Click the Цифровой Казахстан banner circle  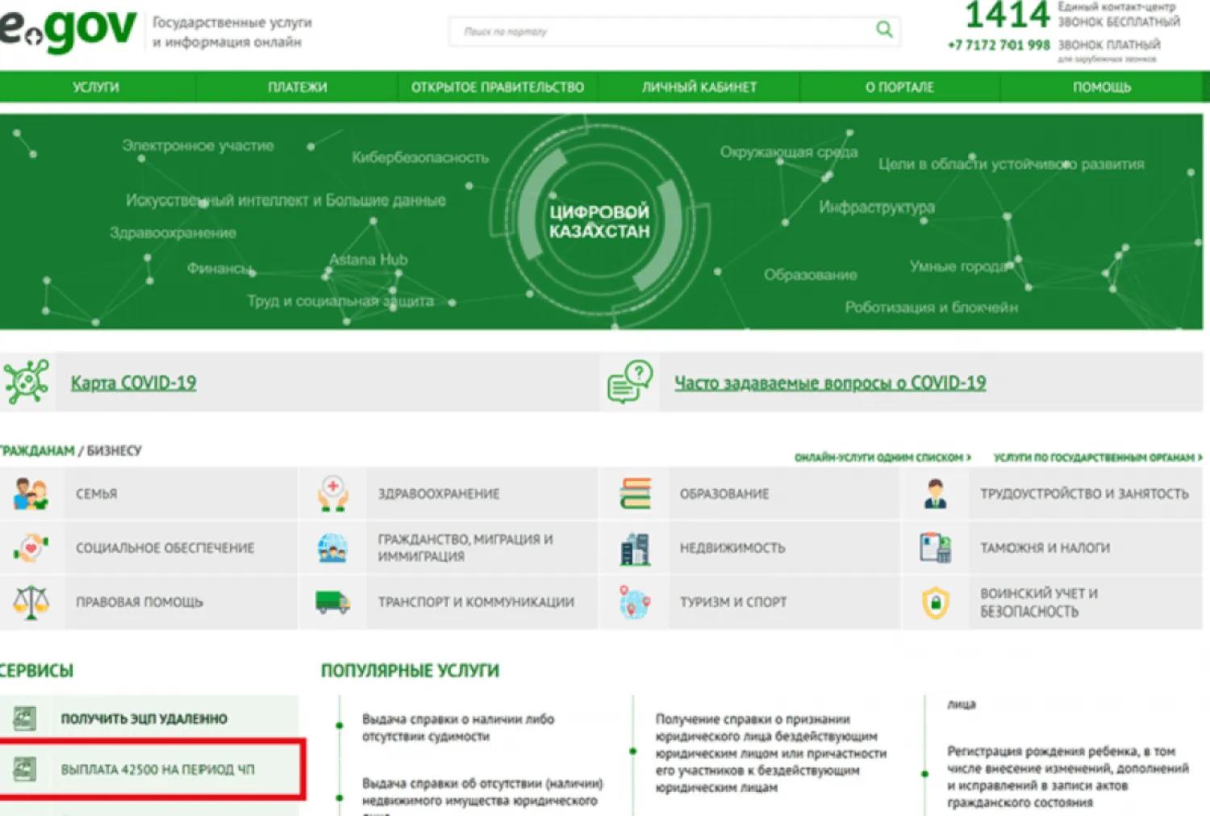[x=599, y=221]
